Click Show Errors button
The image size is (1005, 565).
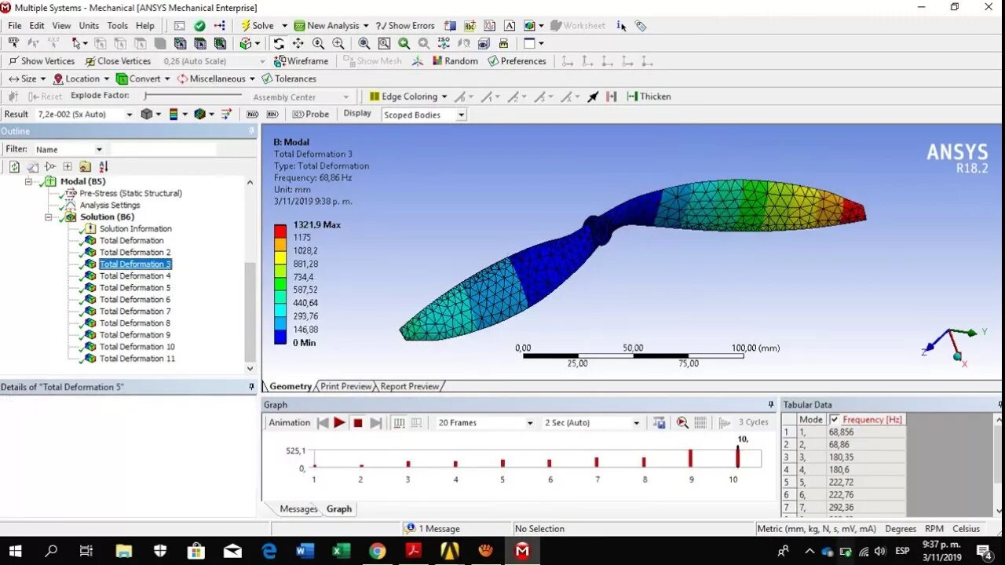(405, 26)
